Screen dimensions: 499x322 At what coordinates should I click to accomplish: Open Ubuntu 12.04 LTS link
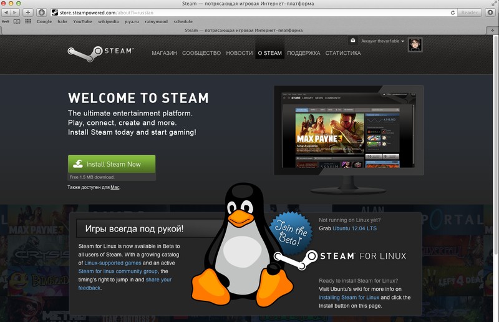point(354,228)
